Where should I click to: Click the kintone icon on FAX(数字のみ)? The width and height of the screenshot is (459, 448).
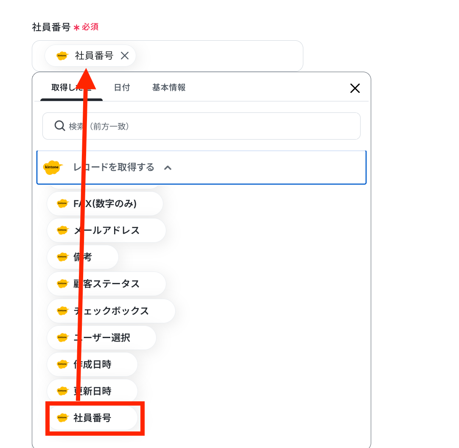62,204
